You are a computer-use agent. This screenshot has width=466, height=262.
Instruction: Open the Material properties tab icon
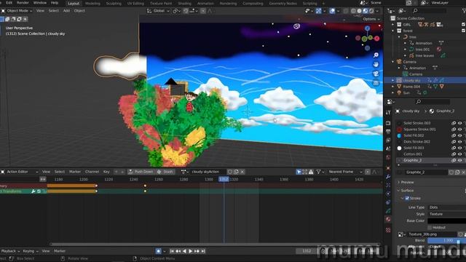tap(388, 219)
